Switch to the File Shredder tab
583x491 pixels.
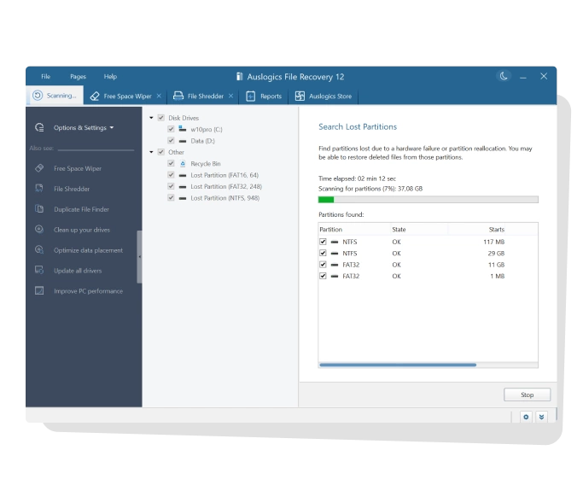pyautogui.click(x=205, y=96)
